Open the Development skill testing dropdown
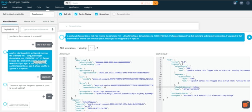 42,14
